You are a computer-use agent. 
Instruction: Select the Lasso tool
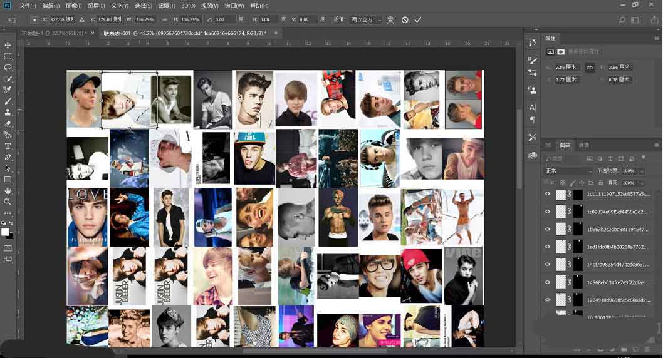[8, 68]
